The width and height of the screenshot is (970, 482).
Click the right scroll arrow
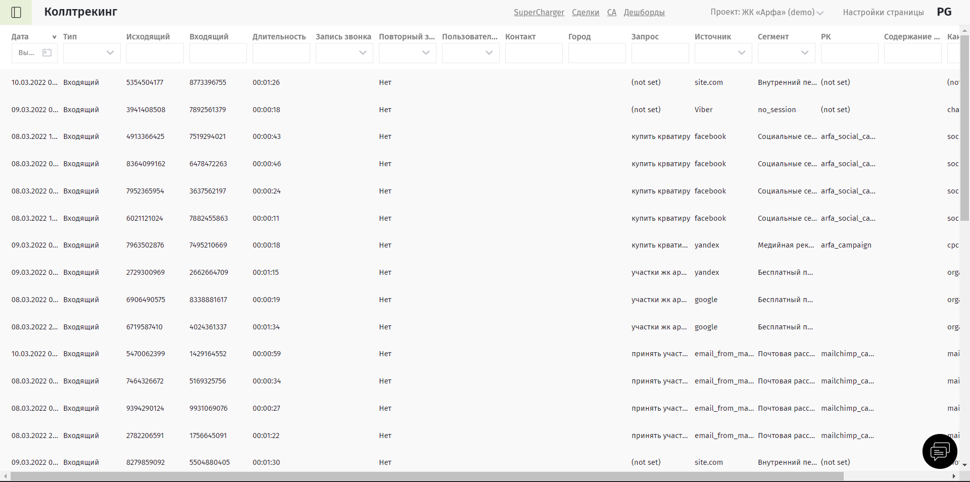[954, 476]
